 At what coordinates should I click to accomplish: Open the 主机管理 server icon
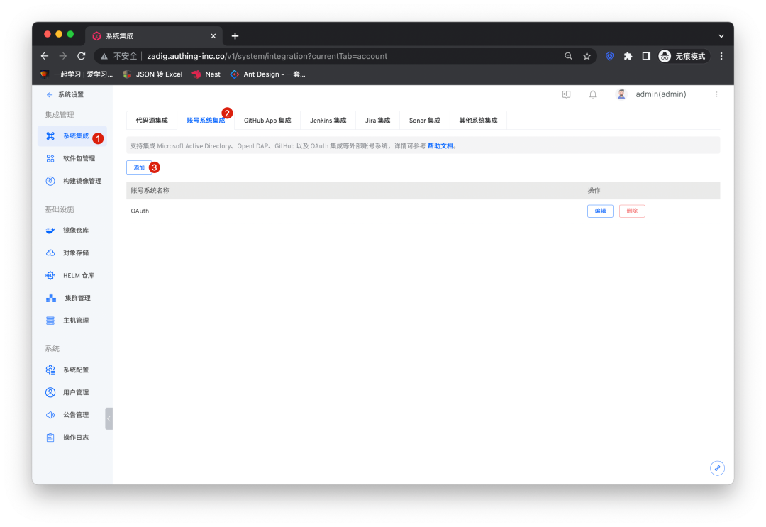[50, 321]
